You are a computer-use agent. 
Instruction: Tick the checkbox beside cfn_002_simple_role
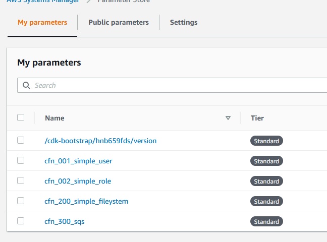[21, 180]
